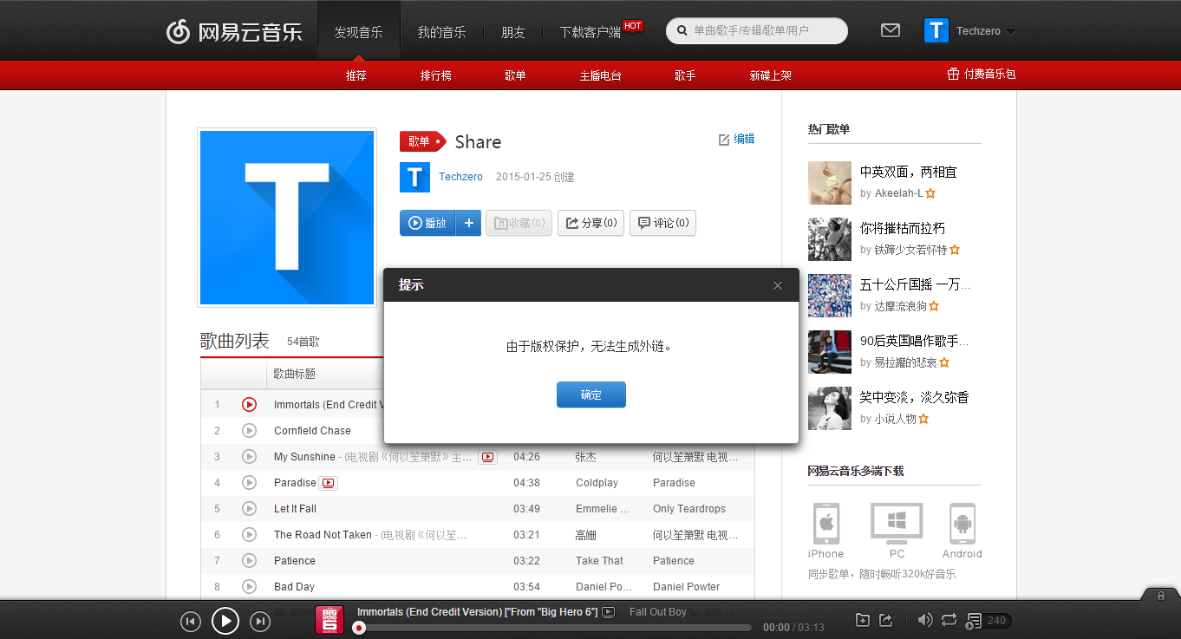Play My Sunshine row play icon
Image resolution: width=1181 pixels, height=639 pixels.
point(249,457)
